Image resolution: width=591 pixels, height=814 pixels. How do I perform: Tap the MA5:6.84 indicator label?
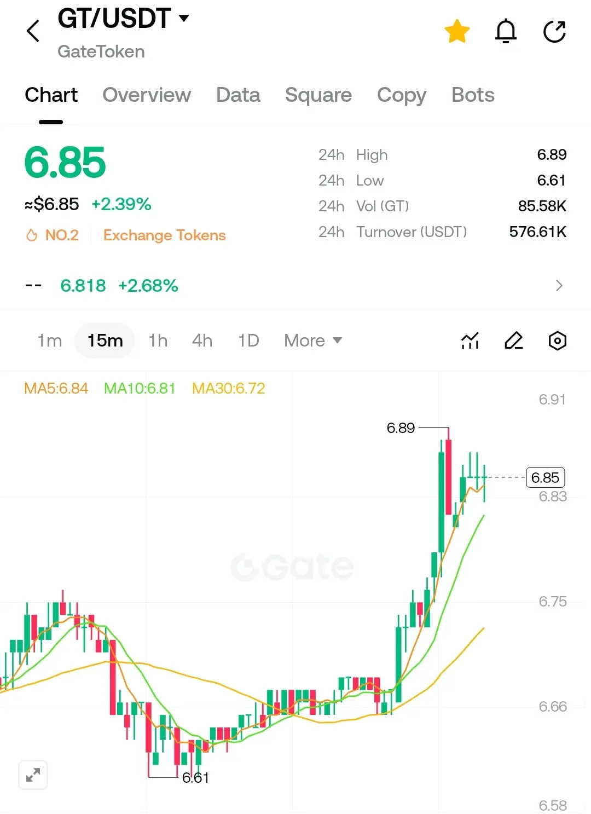point(56,388)
